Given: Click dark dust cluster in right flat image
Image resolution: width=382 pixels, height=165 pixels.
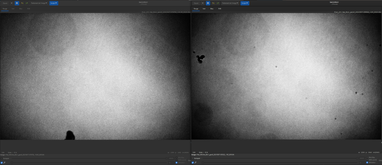Looking at the screenshot, I should tap(200, 59).
